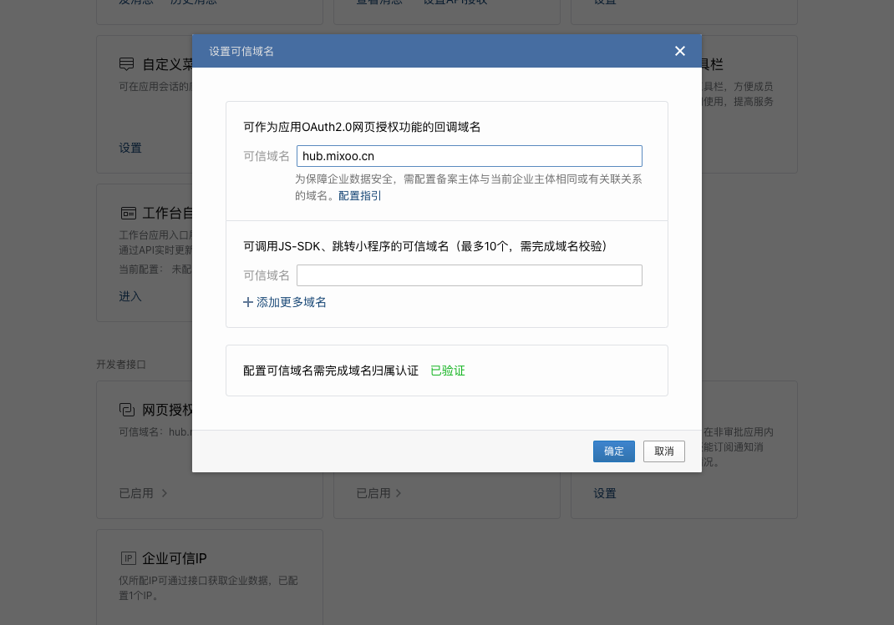Screen dimensions: 894x625
Task: Click the 已验证 status text
Action: point(448,370)
